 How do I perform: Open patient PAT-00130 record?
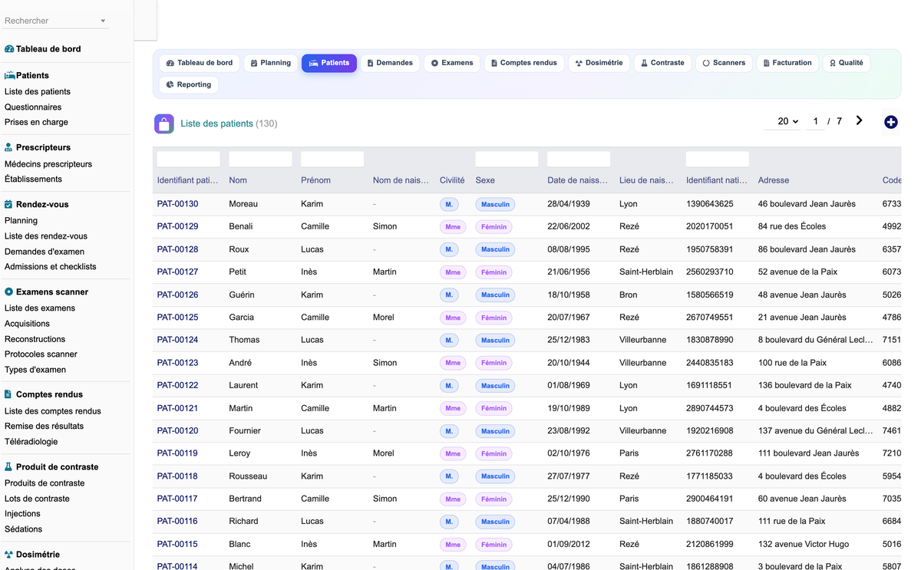[x=177, y=204]
